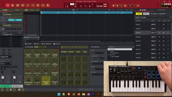Click the Playhead knob
Screen dimensions: 172x97
pos(37,79)
